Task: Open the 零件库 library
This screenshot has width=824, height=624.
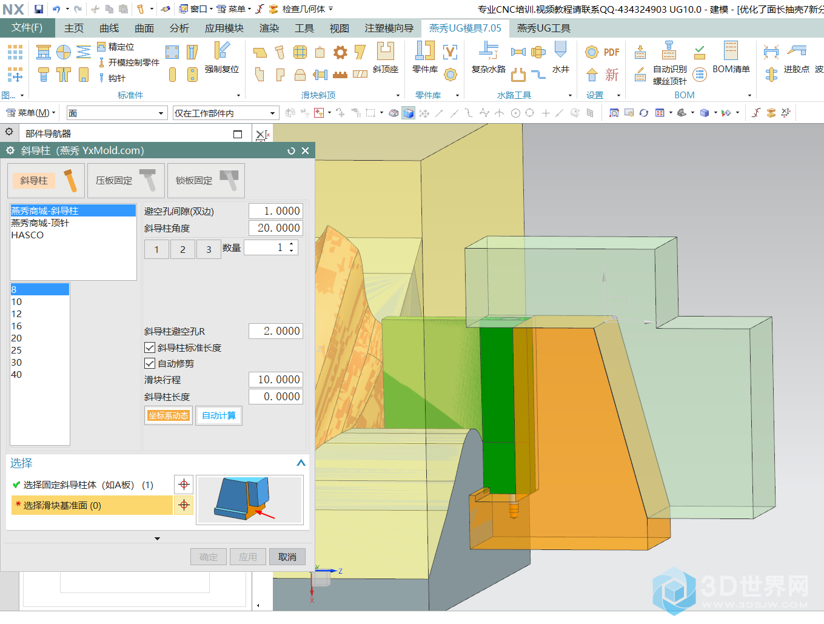Action: (425, 58)
